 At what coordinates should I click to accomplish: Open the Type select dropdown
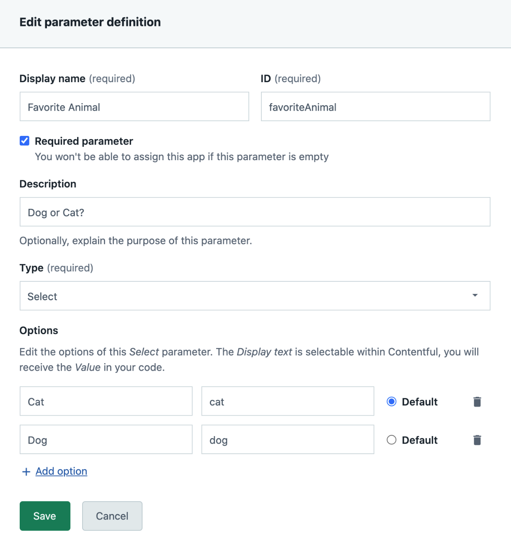[255, 296]
